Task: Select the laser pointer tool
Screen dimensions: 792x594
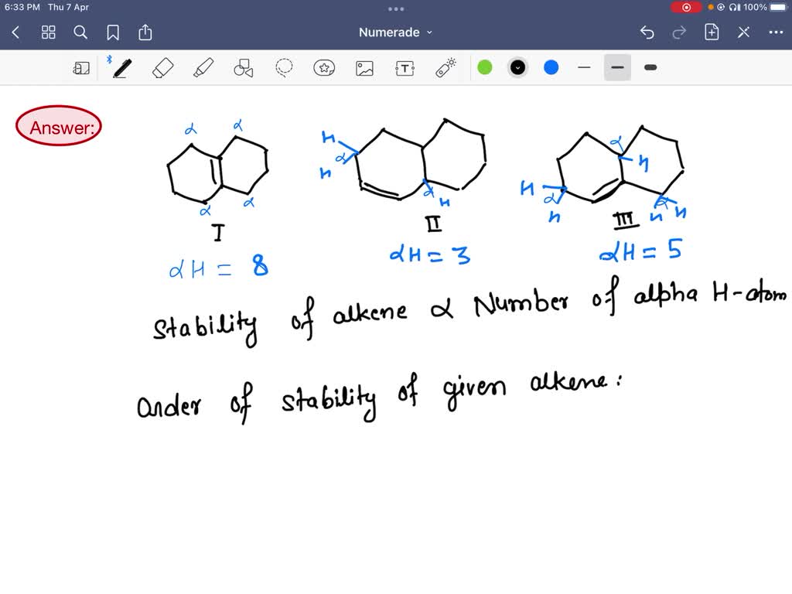Action: point(445,67)
